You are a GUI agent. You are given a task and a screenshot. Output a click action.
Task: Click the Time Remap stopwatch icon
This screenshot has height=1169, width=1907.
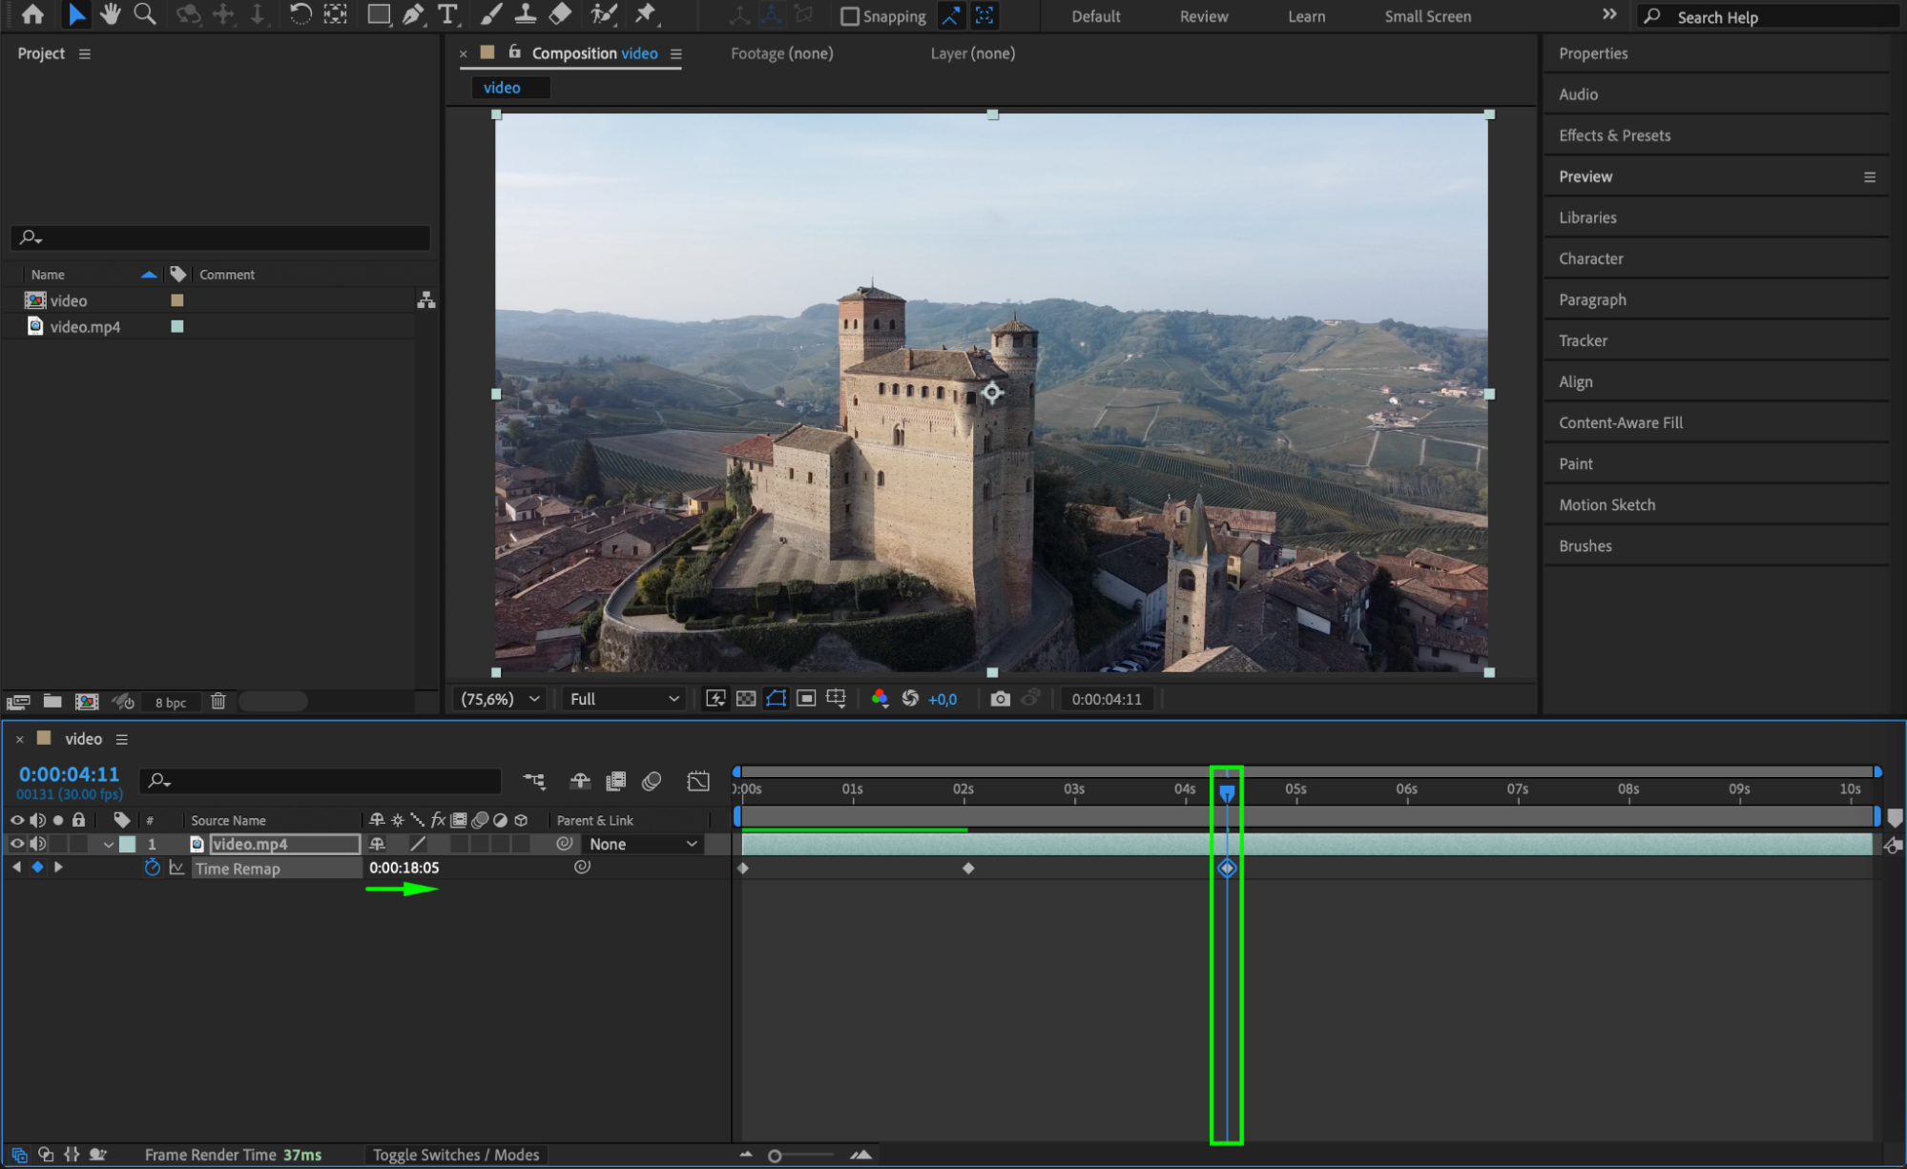[x=152, y=868]
